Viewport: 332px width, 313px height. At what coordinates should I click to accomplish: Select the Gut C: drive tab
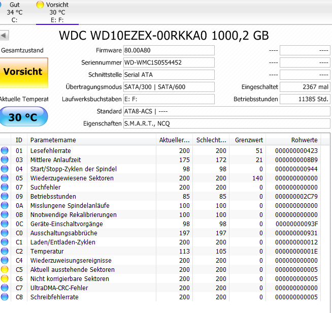14,12
